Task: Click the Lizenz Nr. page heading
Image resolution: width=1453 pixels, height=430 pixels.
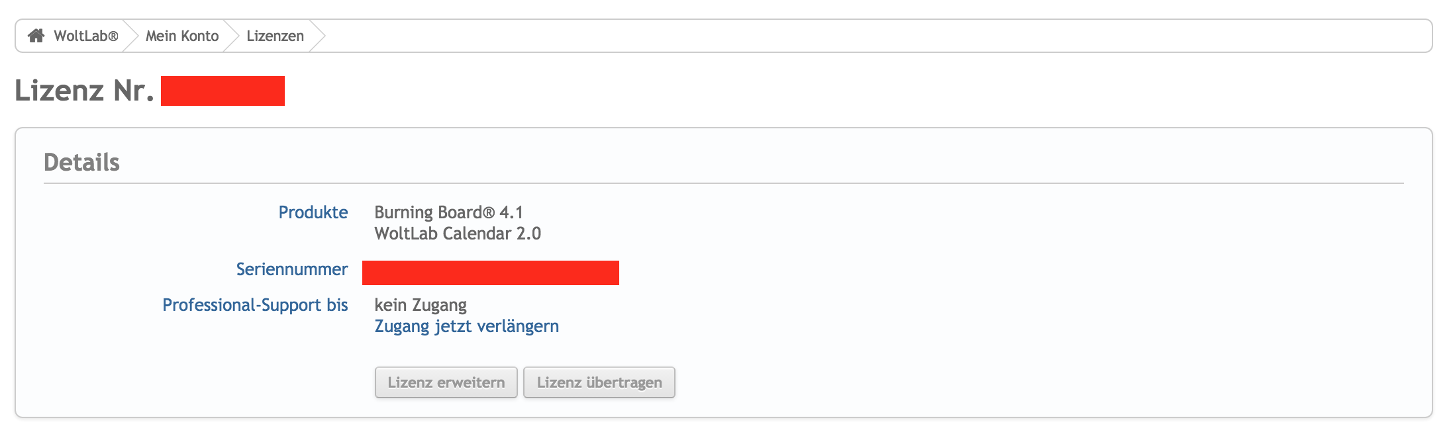Action: click(x=84, y=91)
